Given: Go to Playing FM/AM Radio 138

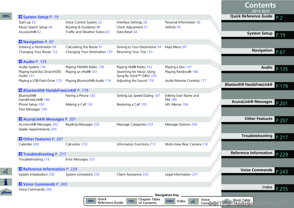Looking at the screenshot, I should 85,67.
